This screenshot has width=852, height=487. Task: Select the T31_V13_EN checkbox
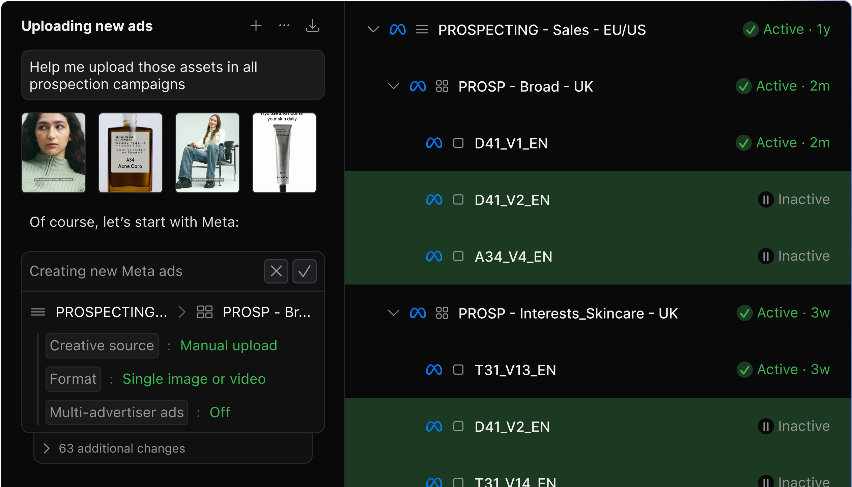(458, 370)
